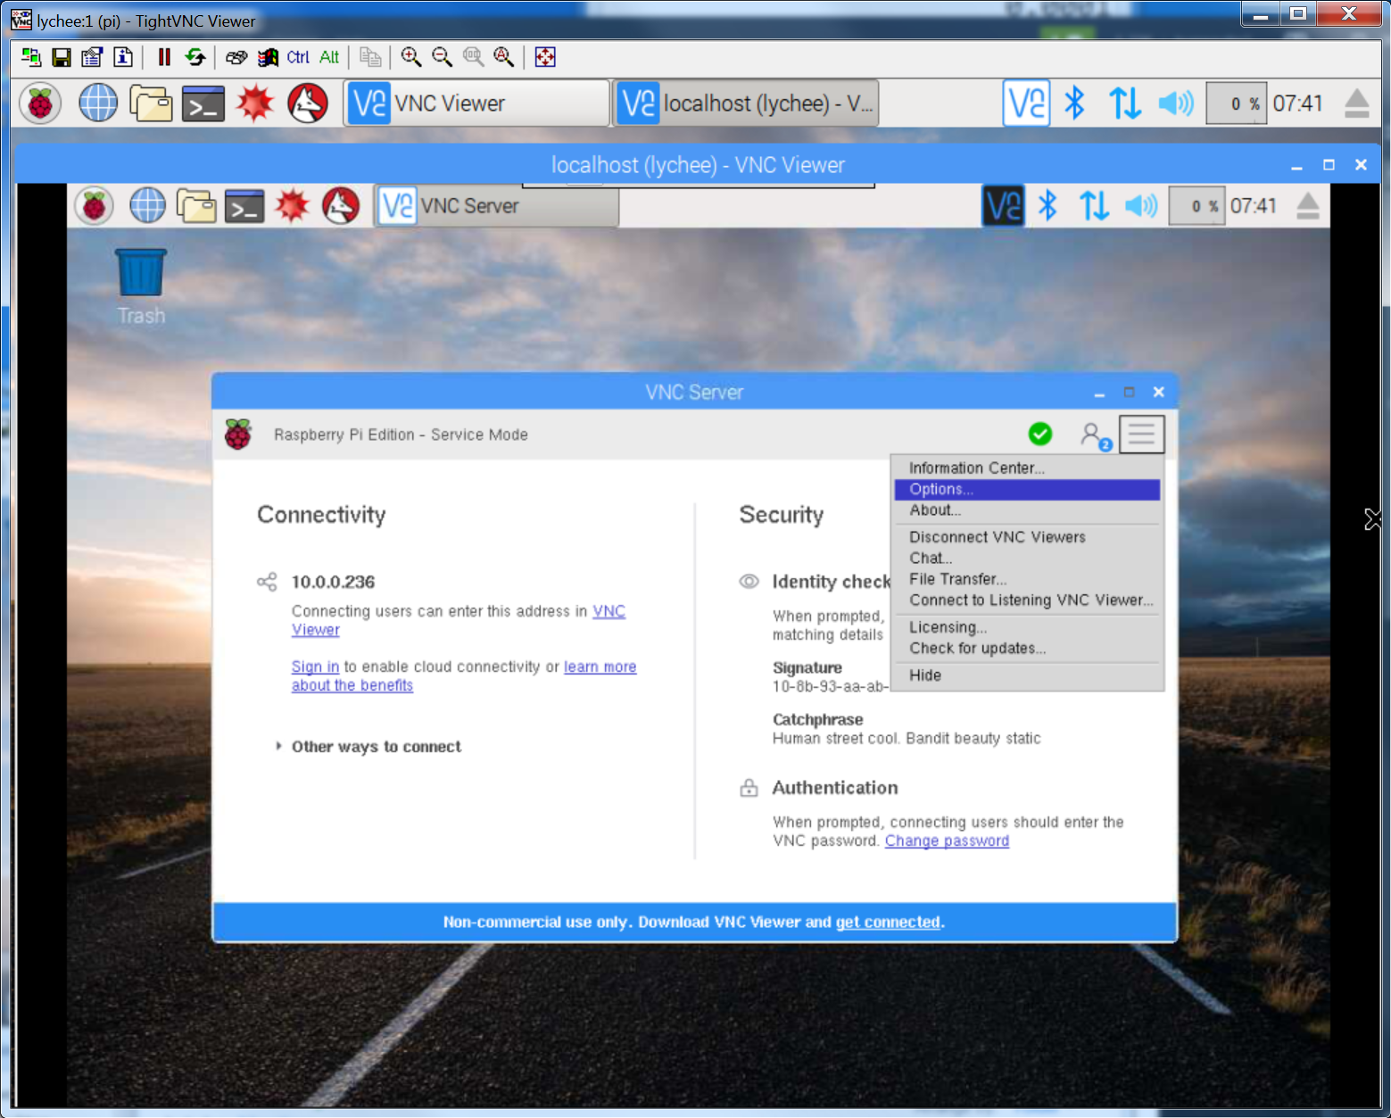Click the CPU usage meter in the tray
1391x1118 pixels.
click(x=1237, y=103)
